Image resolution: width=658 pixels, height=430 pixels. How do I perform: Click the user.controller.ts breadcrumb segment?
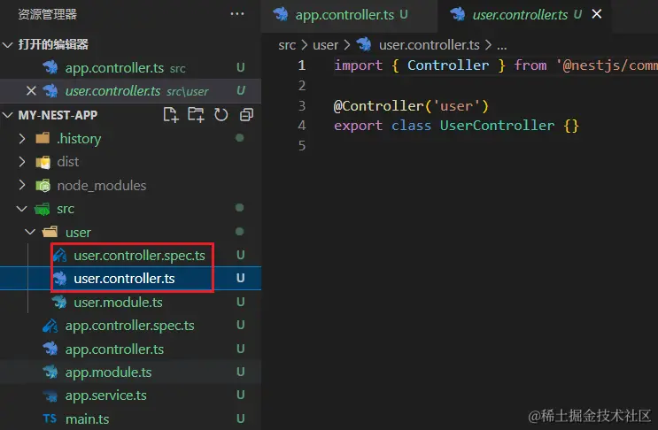pos(430,45)
